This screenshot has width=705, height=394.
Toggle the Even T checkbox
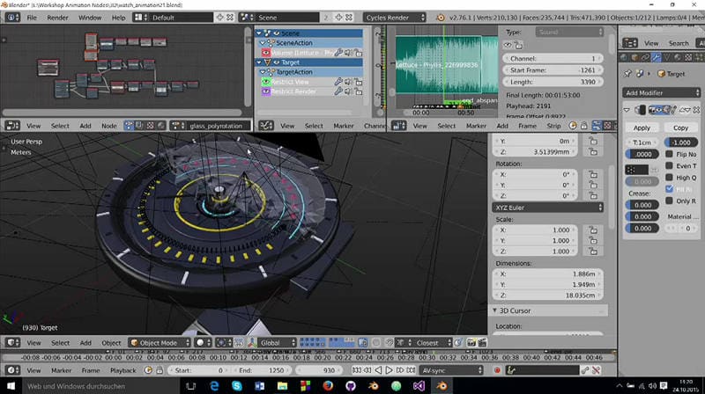668,165
